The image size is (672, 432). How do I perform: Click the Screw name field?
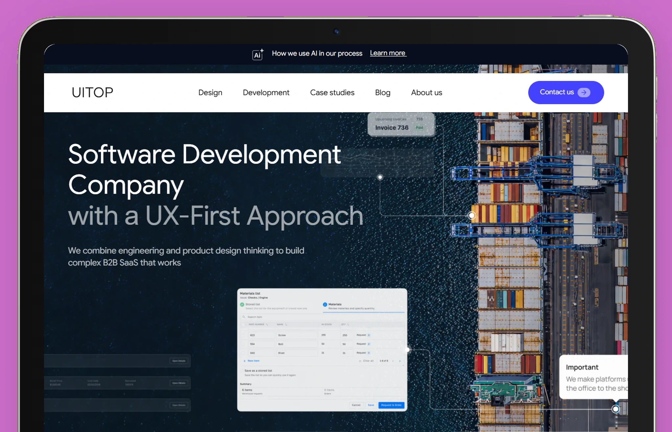coord(298,335)
